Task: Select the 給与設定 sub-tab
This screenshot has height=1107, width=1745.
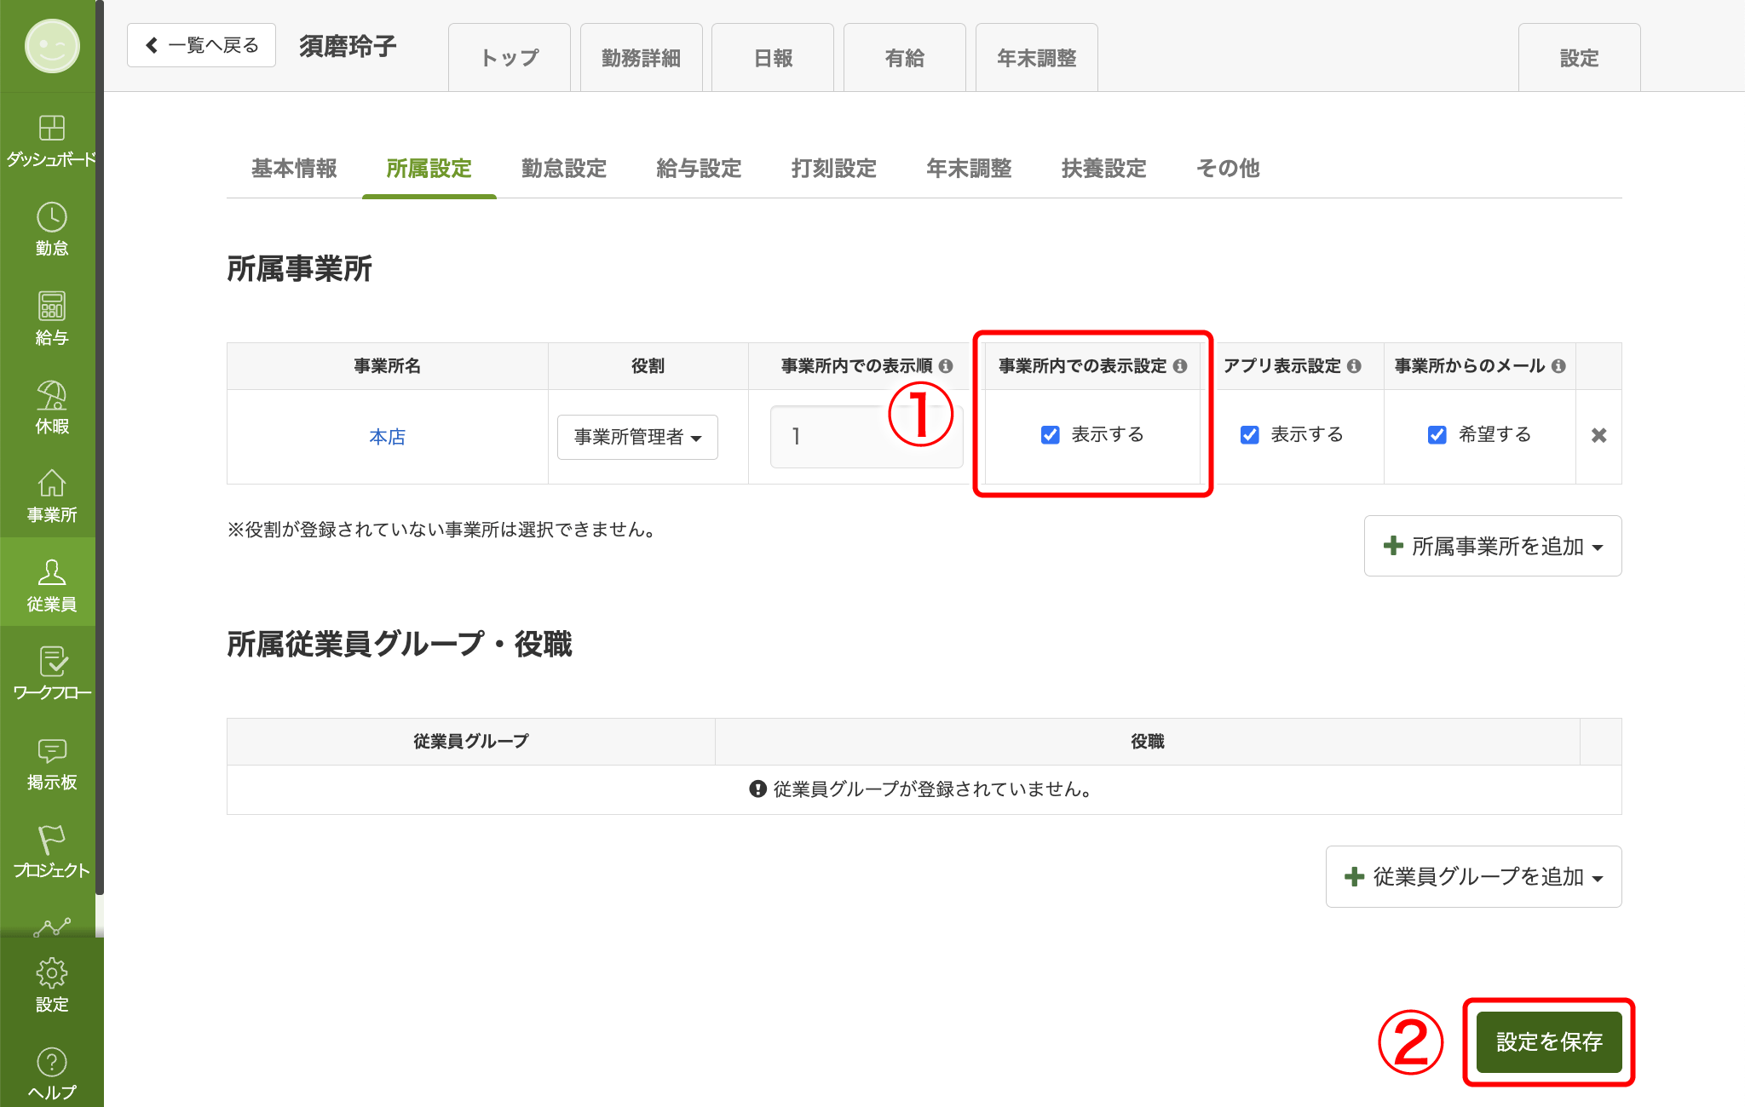Action: [699, 169]
